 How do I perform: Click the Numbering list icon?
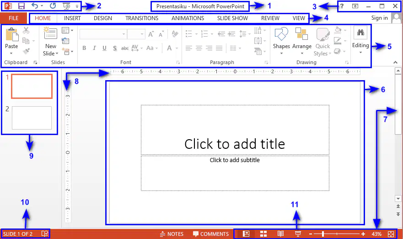pyautogui.click(x=204, y=34)
